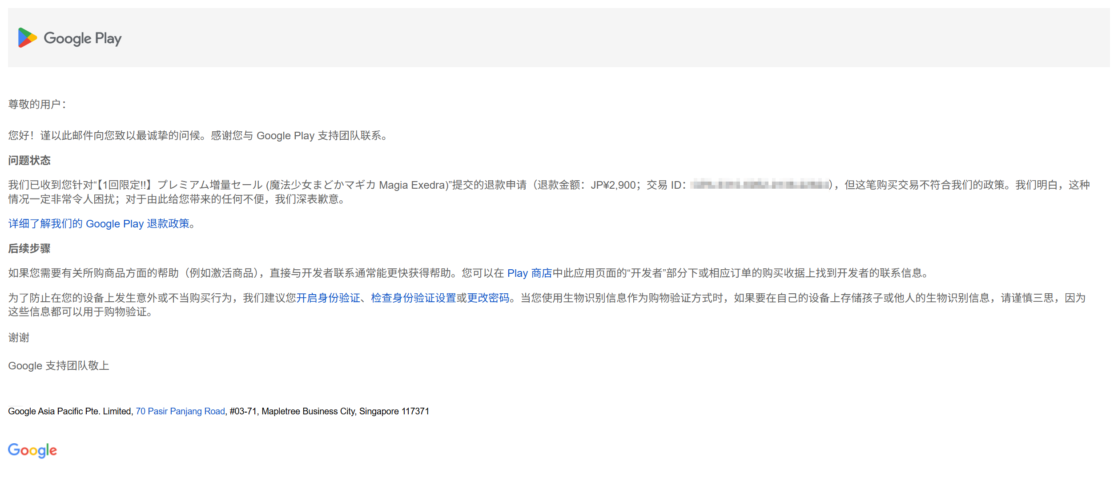This screenshot has height=486, width=1118.
Task: Open the Google Play 退款政策 link
Action: pos(99,223)
